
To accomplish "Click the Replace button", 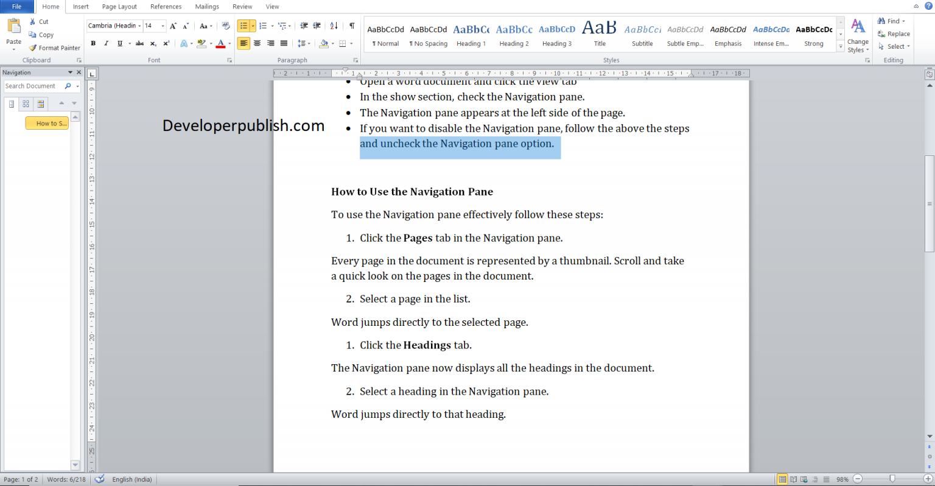I will point(894,33).
